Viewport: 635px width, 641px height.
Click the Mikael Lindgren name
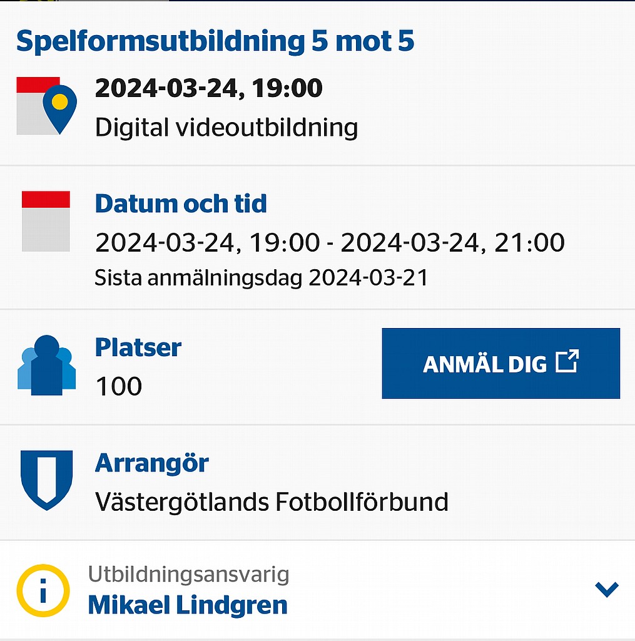pyautogui.click(x=188, y=605)
